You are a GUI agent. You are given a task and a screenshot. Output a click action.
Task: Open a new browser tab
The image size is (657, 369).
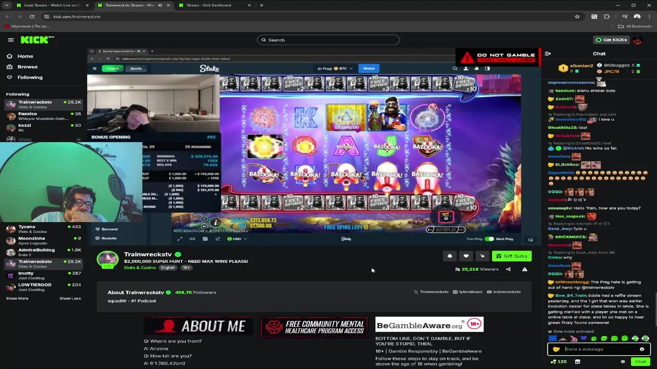tap(262, 5)
